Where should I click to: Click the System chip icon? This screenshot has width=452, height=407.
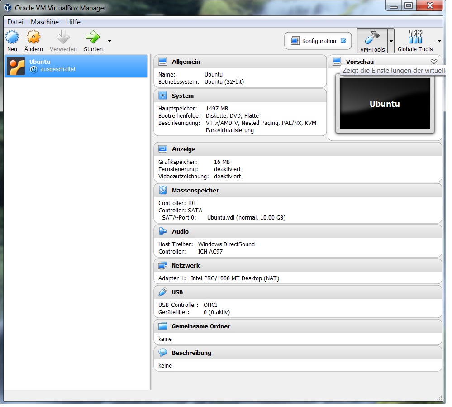162,96
